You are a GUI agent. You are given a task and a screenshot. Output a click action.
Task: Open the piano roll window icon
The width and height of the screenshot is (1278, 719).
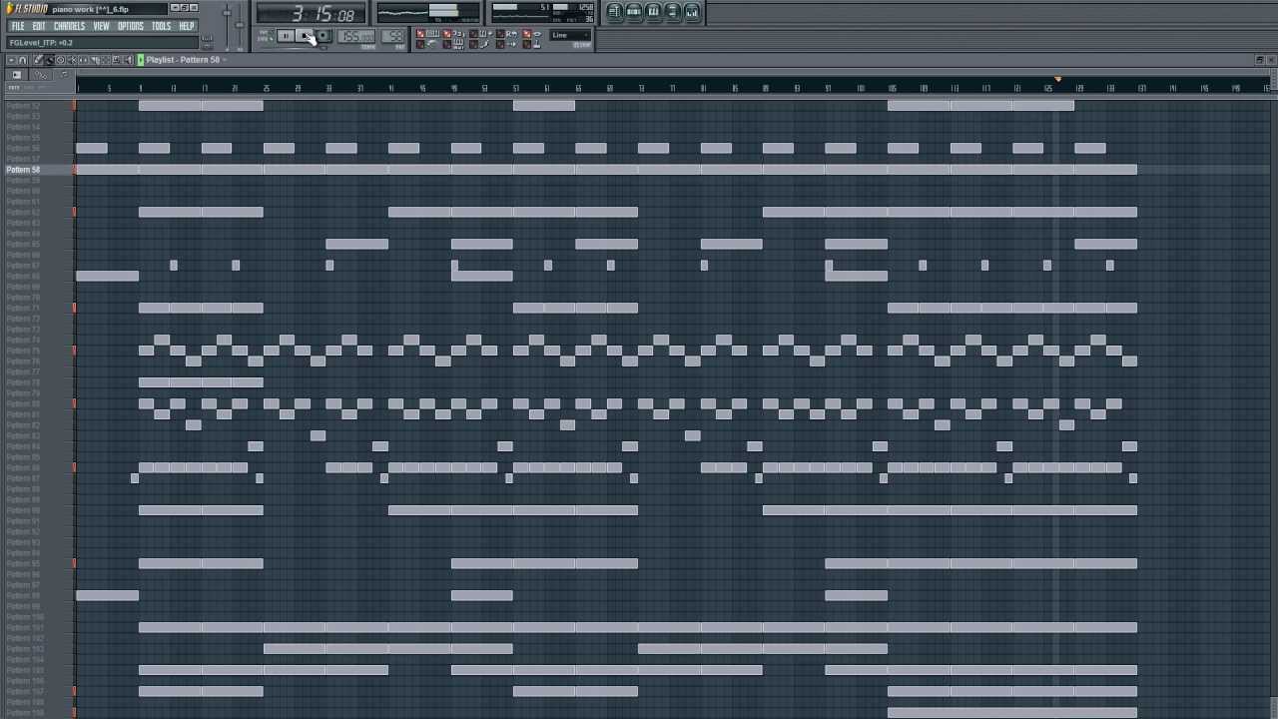point(653,12)
